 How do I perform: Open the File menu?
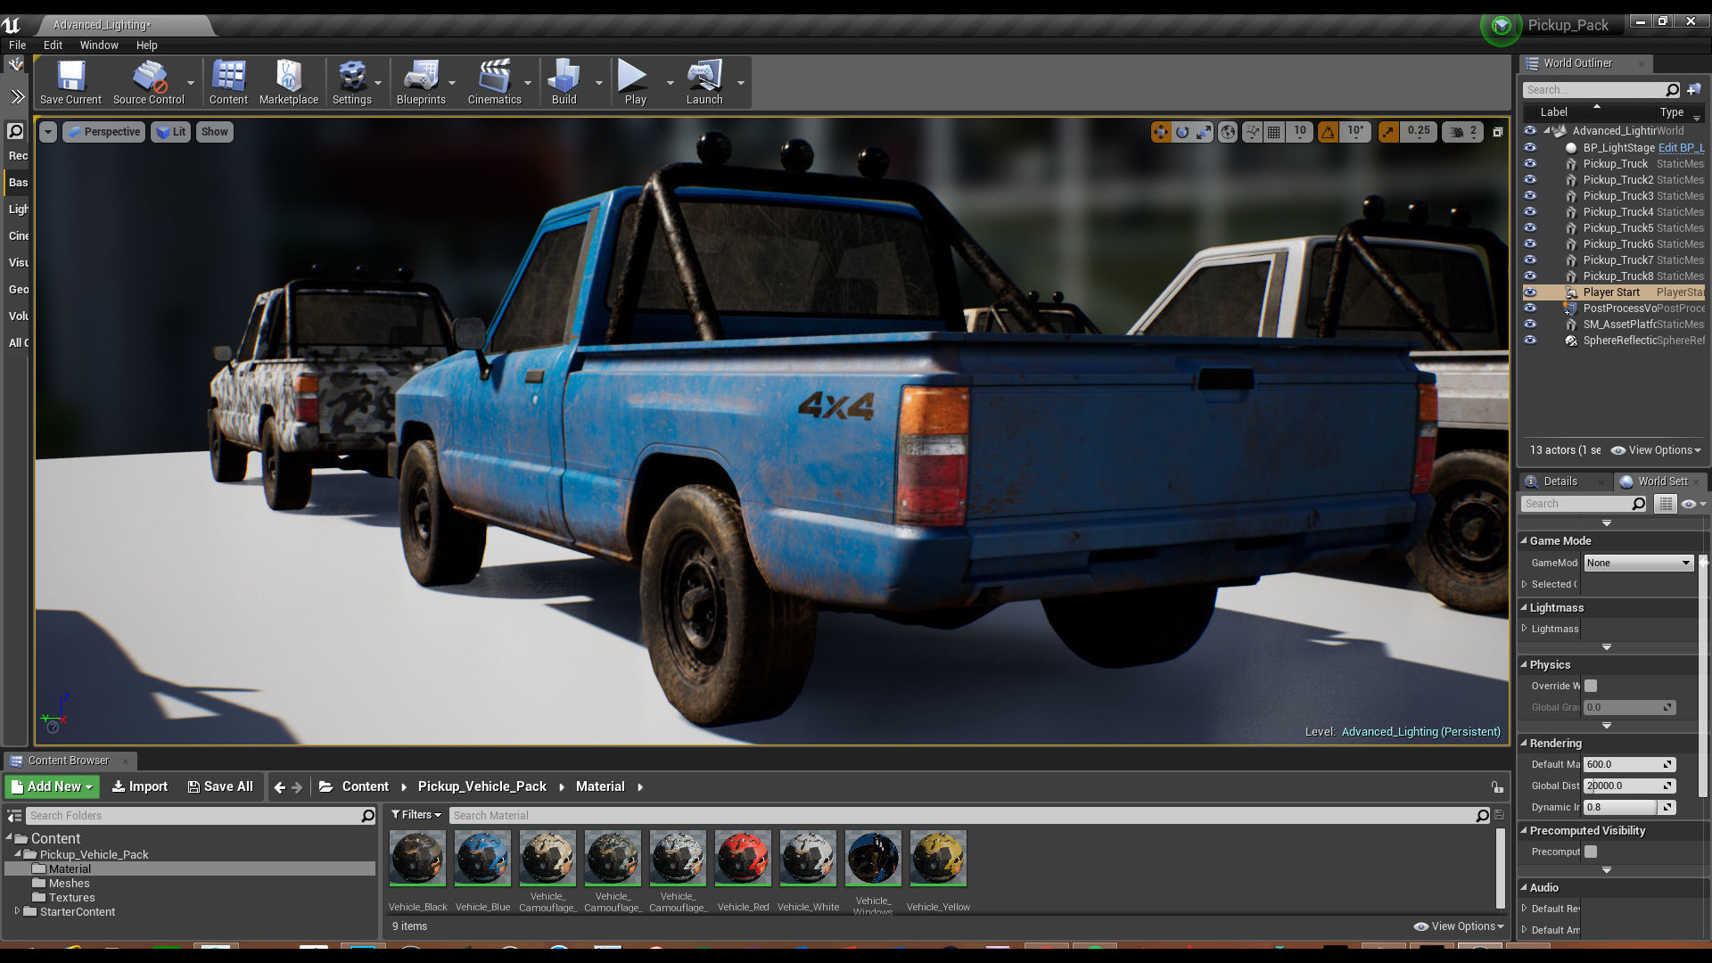pyautogui.click(x=17, y=45)
